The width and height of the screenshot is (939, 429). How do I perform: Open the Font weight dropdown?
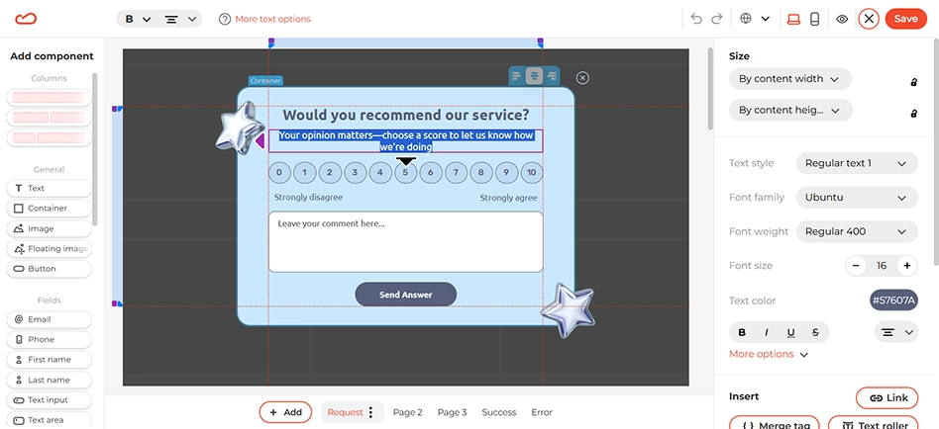tap(857, 231)
